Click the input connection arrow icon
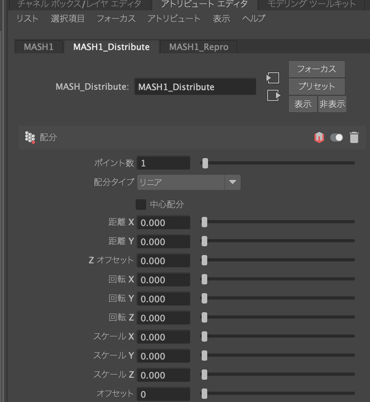The image size is (370, 402). (x=273, y=78)
